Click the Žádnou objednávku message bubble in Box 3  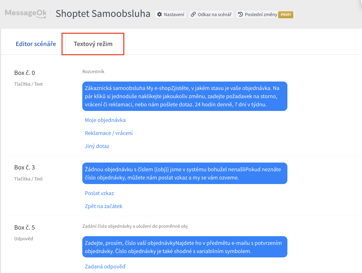(185, 173)
